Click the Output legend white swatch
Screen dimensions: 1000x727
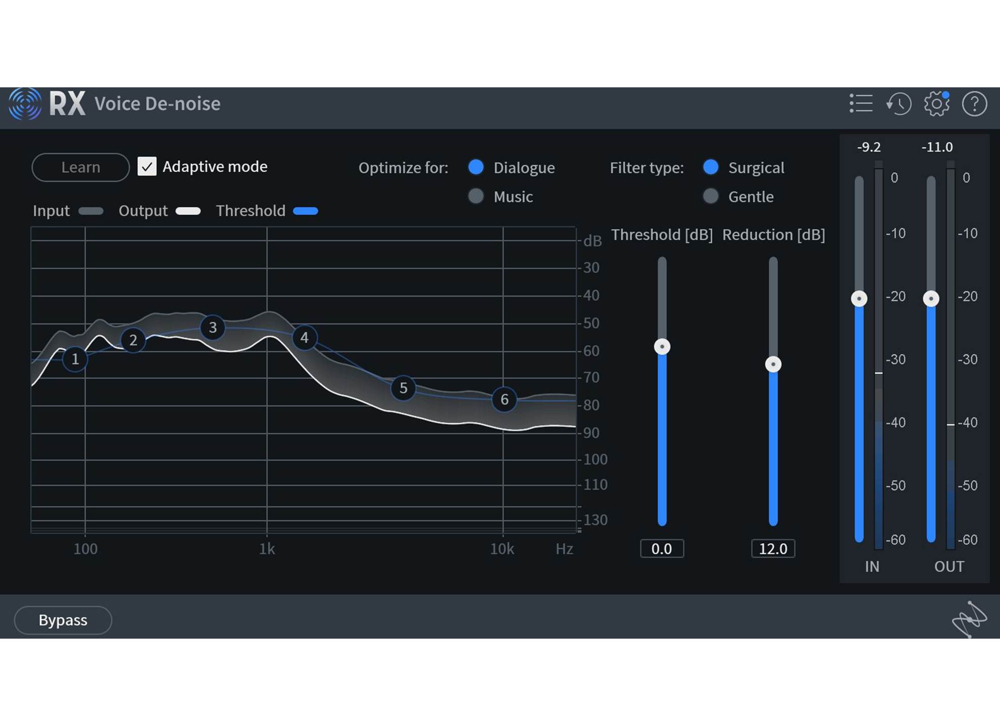click(x=188, y=211)
